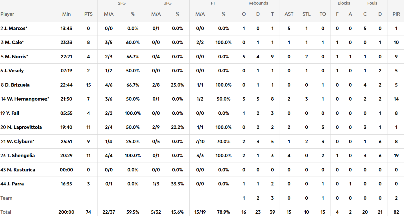Click the AST column header
Viewport: 404px width, 216px height.
point(289,14)
